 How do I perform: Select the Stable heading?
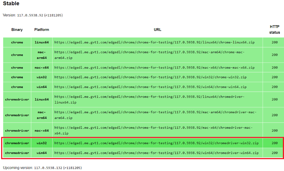(11, 3)
